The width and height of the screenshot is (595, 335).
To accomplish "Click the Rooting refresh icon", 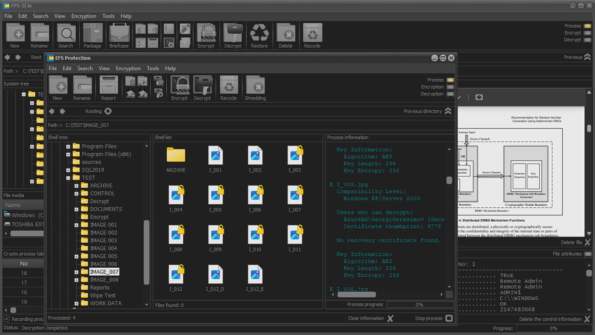I will pos(108,111).
